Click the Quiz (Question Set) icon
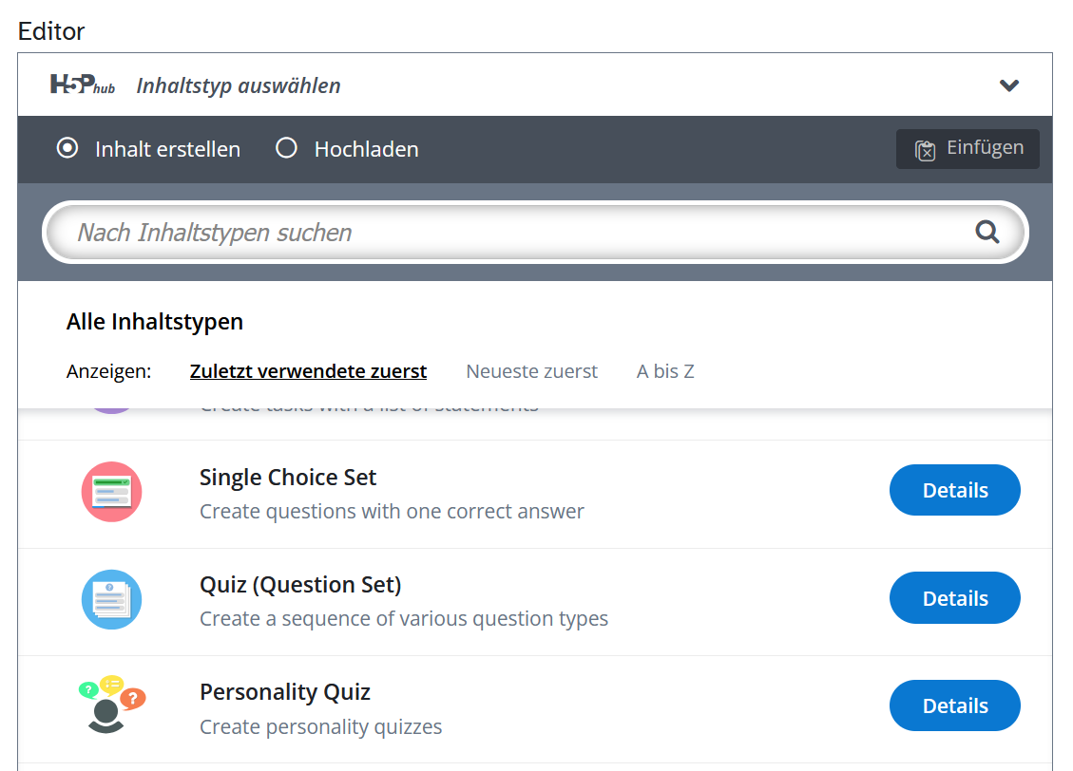This screenshot has width=1073, height=771. [x=111, y=599]
